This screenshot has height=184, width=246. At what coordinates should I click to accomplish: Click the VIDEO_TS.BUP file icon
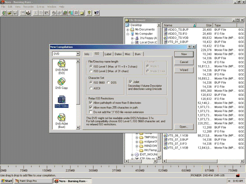coord(165,29)
